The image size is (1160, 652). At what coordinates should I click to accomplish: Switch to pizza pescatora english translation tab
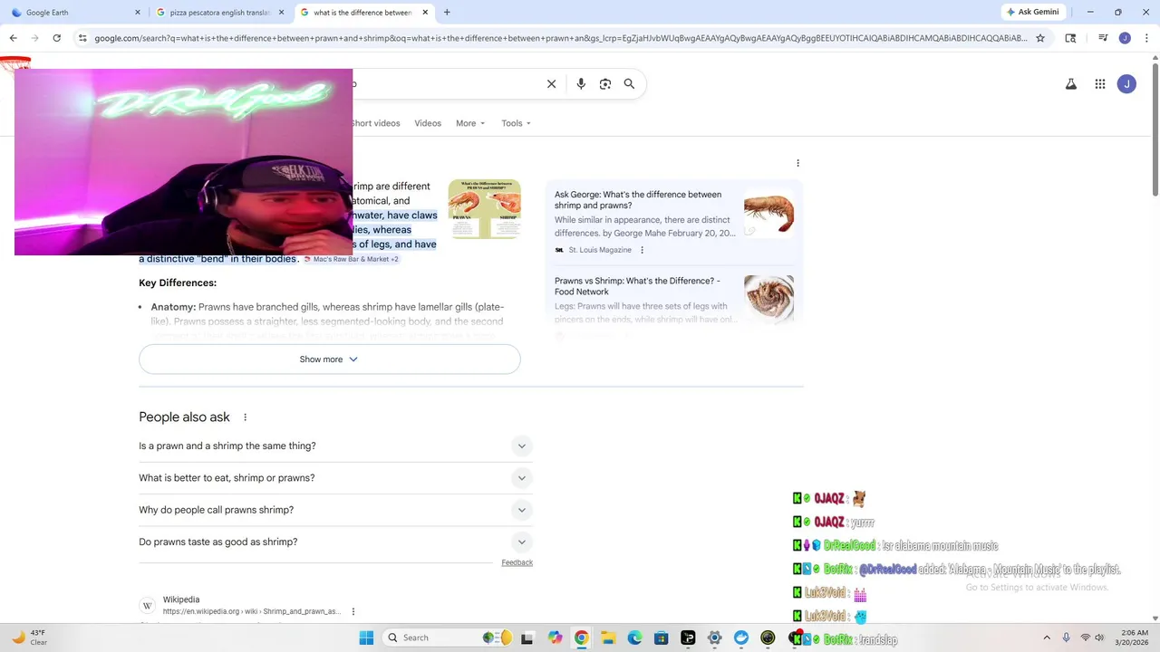coord(220,13)
